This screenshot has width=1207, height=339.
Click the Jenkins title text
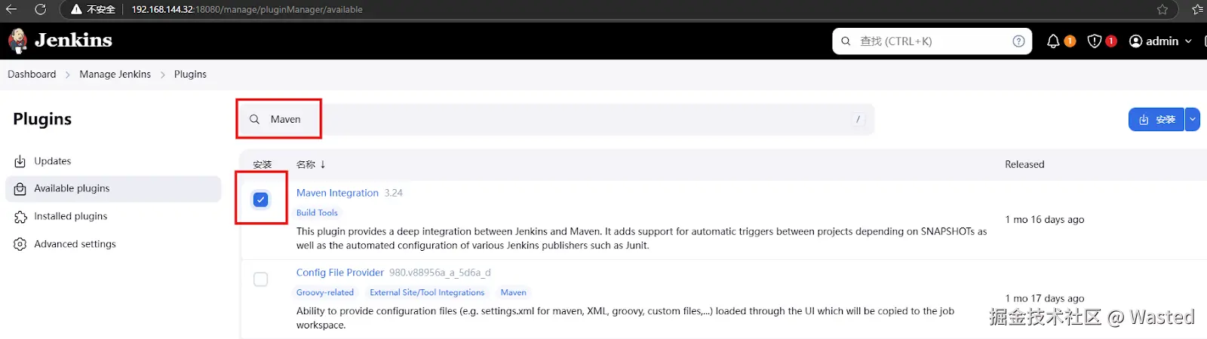pos(73,40)
